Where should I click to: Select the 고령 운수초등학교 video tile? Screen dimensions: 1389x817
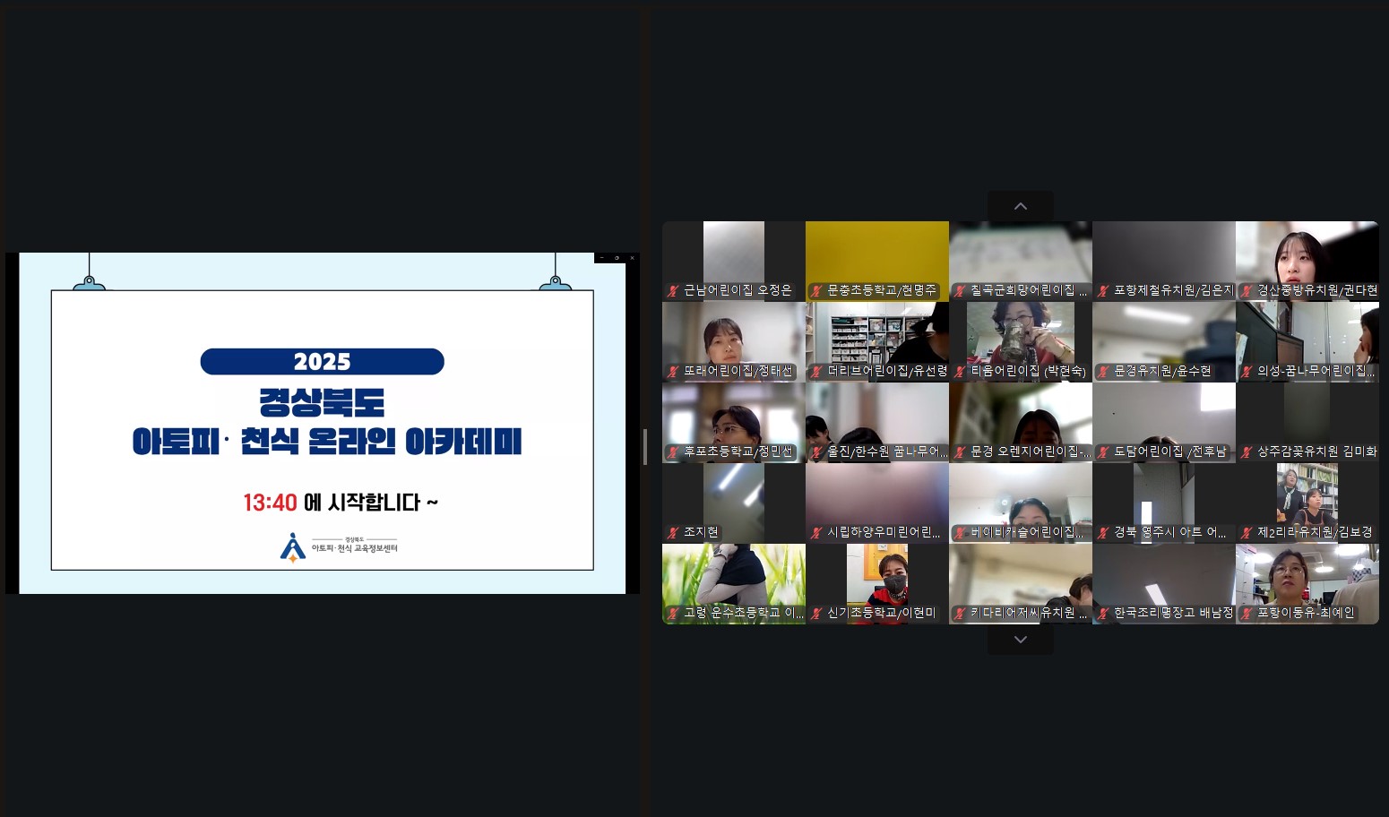tap(733, 578)
